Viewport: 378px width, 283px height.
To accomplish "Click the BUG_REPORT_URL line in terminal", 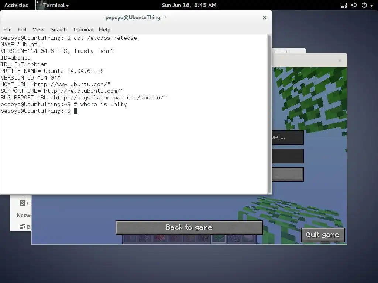I will click(84, 98).
